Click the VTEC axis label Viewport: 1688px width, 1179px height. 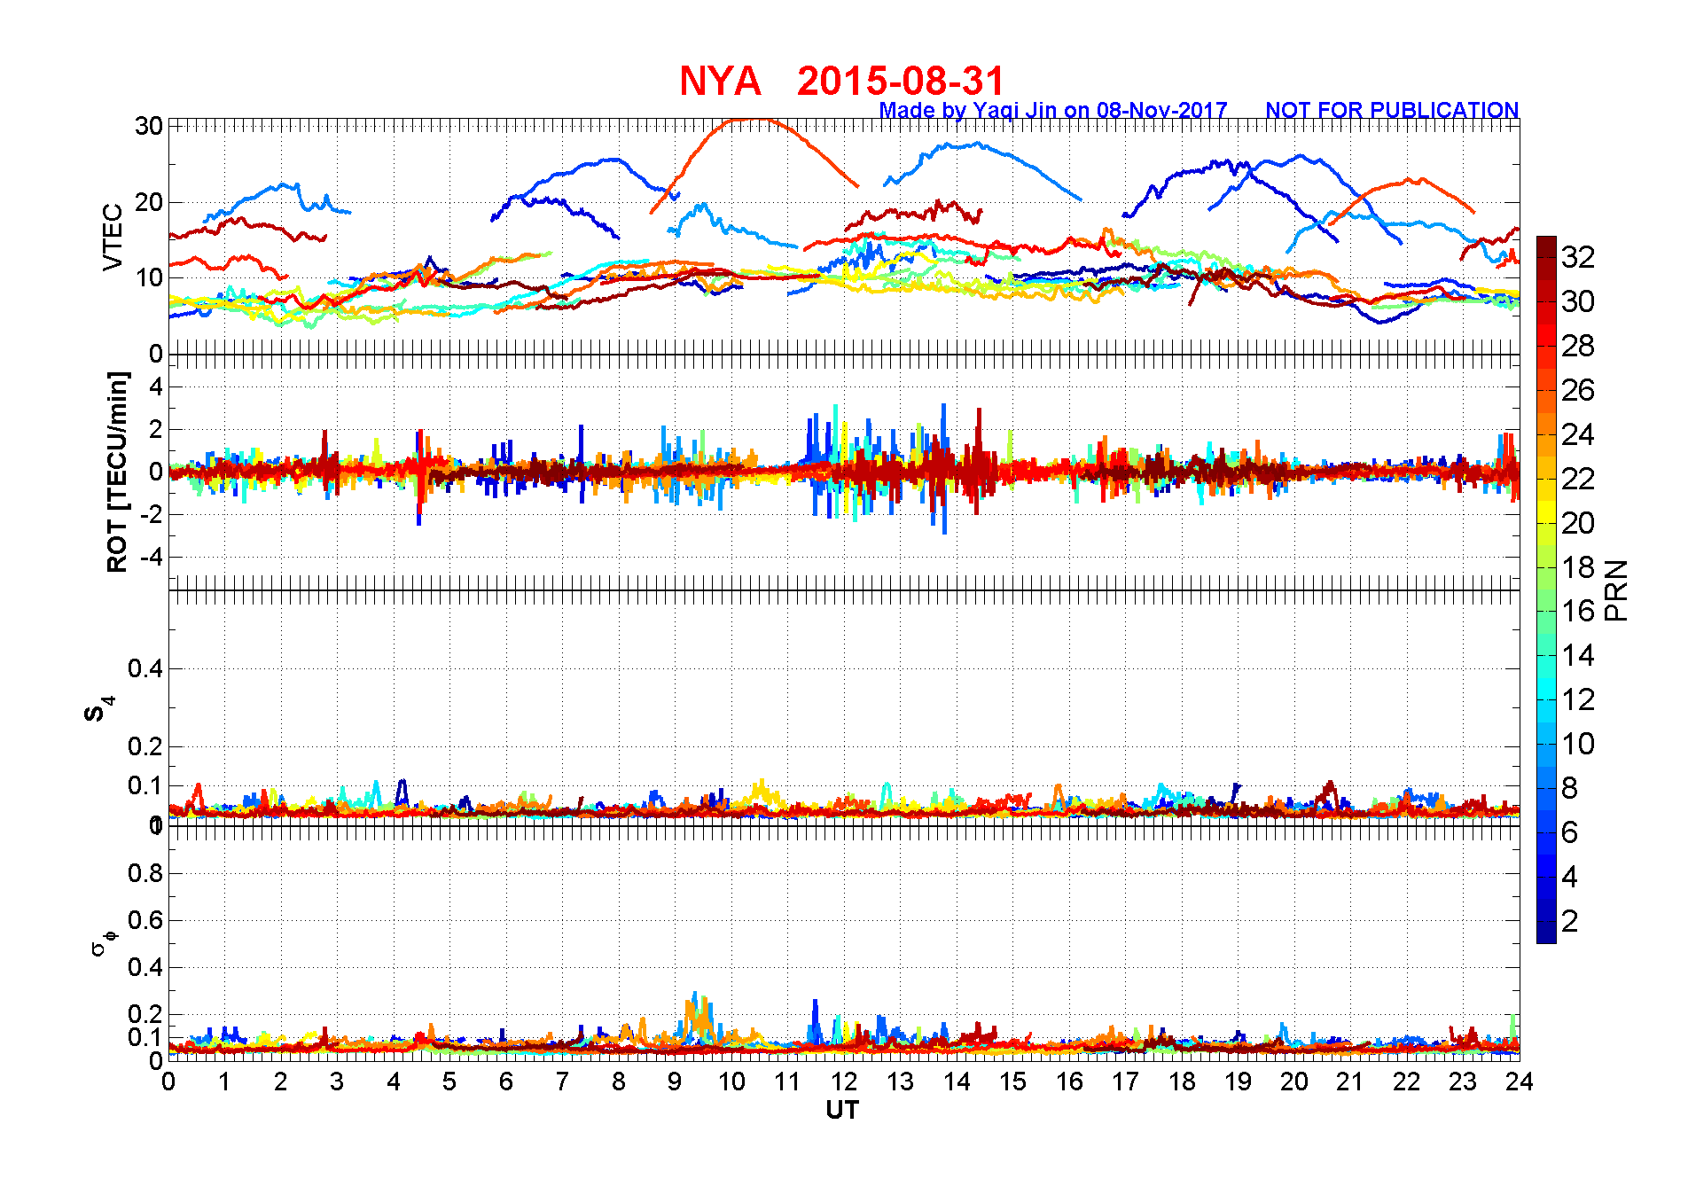113,237
